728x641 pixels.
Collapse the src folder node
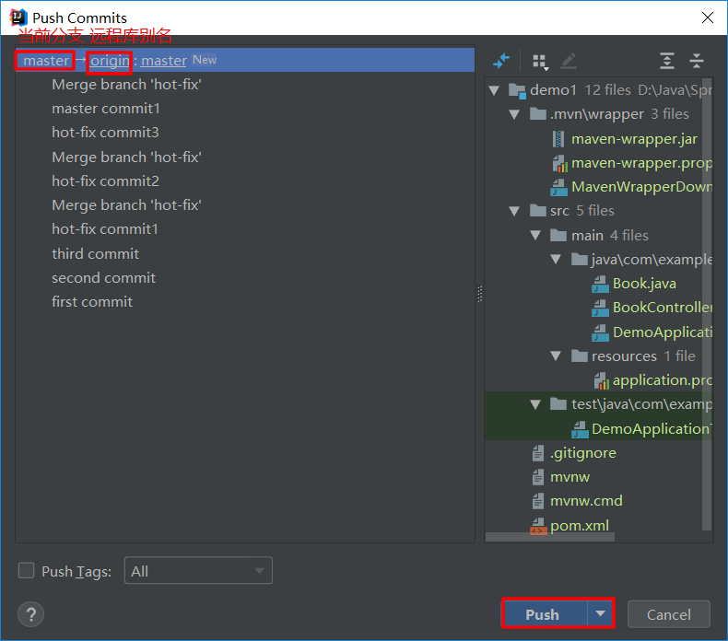click(x=514, y=211)
